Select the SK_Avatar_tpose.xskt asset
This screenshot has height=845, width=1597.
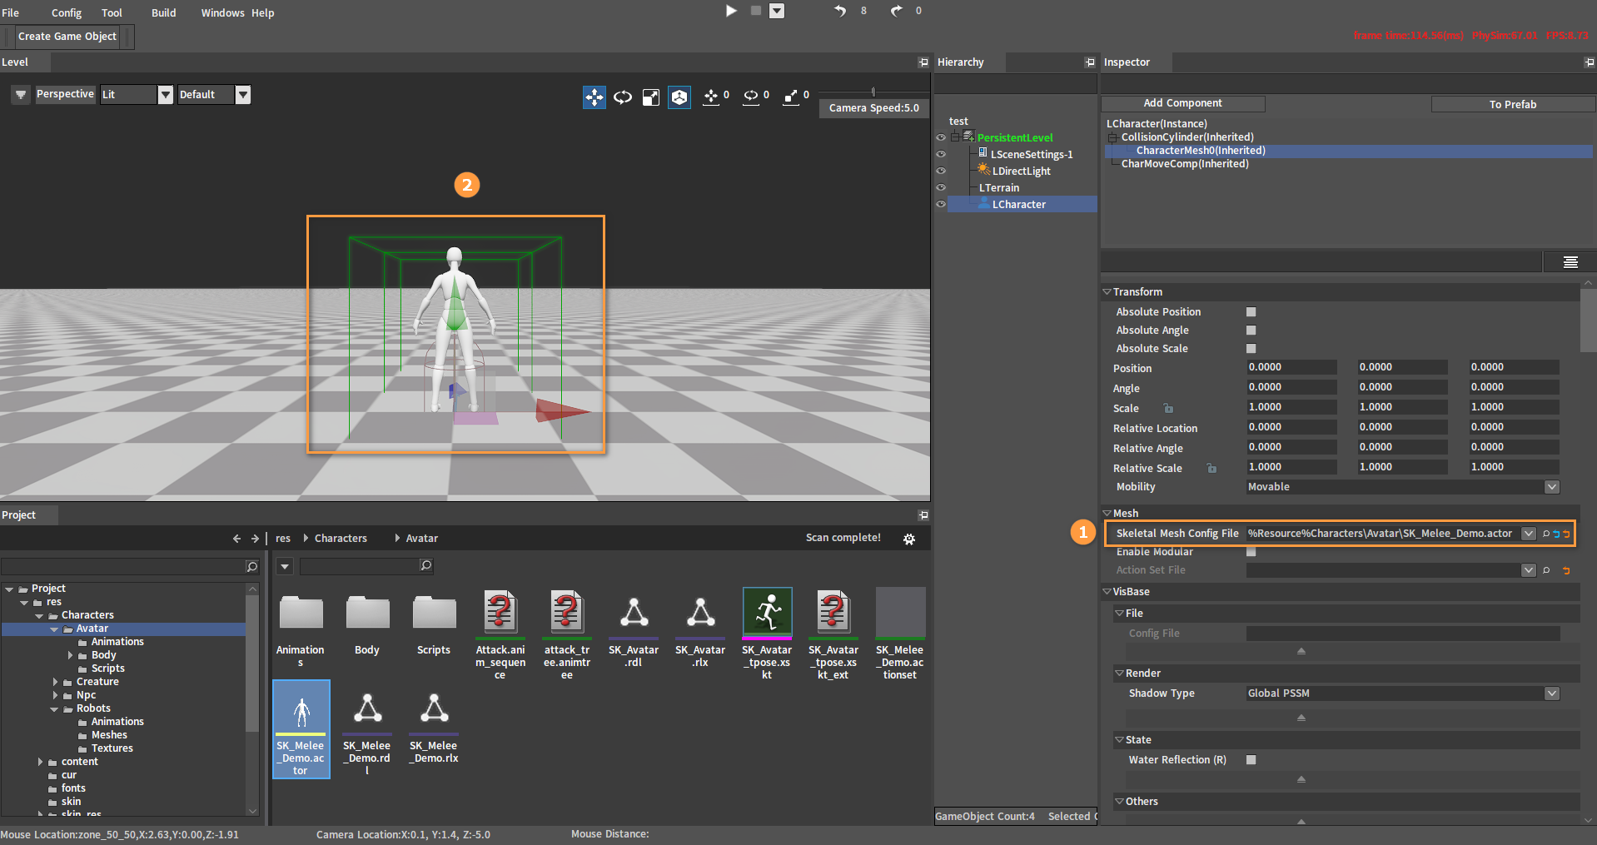coord(767,634)
